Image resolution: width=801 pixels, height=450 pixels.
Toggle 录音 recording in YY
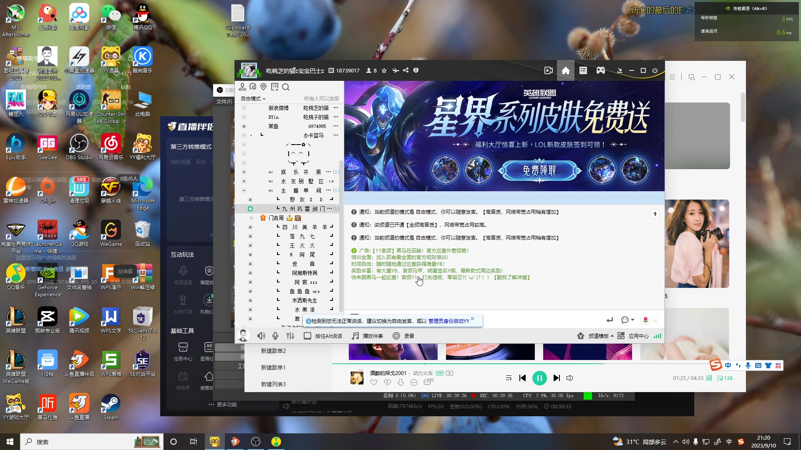403,336
